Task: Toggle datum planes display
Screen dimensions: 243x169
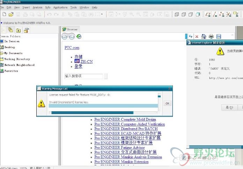Action: [x=208, y=15]
